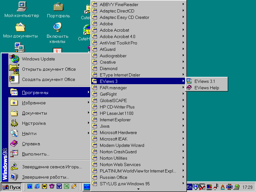Open the GlobalSCAPE program group
This screenshot has width=256, height=192.
point(139,100)
